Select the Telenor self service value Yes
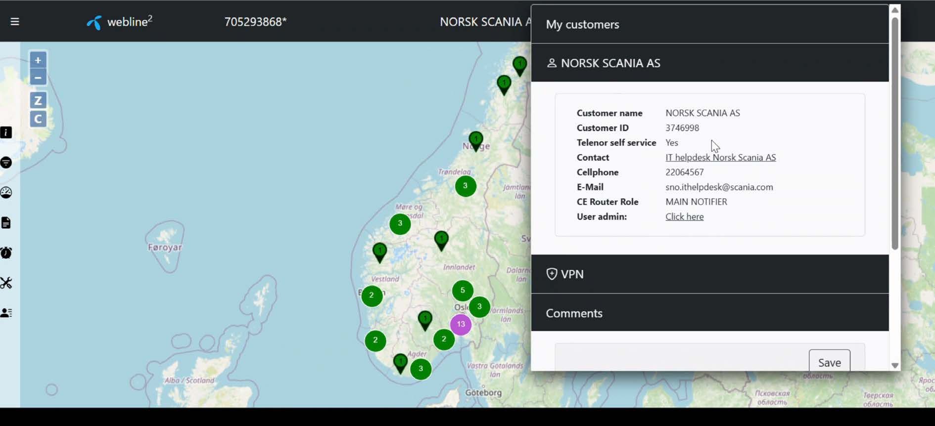This screenshot has height=426, width=935. pos(672,142)
